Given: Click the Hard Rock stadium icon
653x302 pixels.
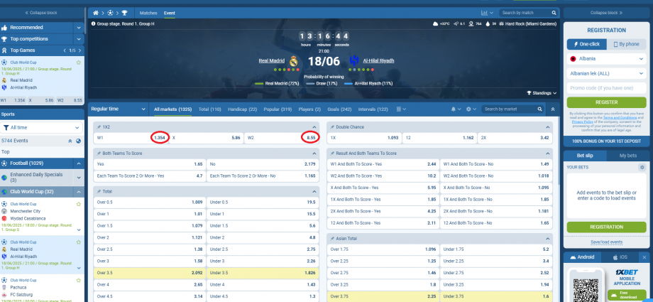Looking at the screenshot, I should tap(501, 23).
